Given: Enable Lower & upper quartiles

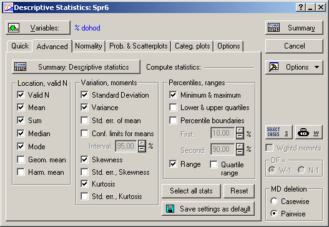Looking at the screenshot, I should pyautogui.click(x=173, y=108).
